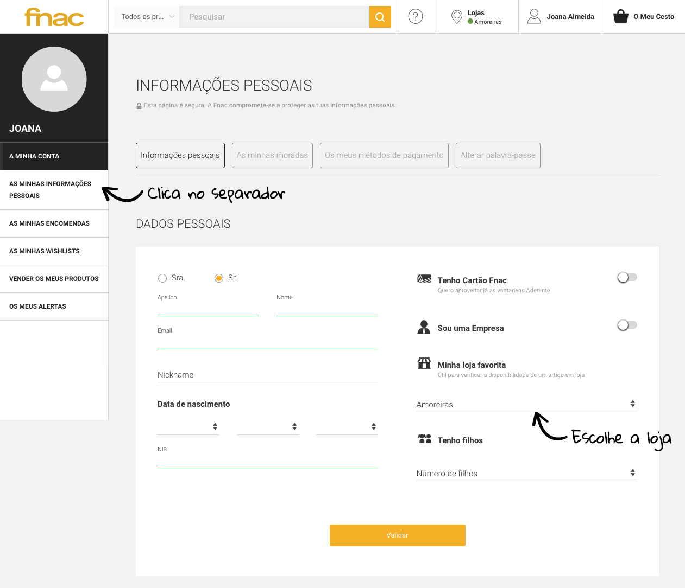Screen dimensions: 685x588
Task: Switch to Os meus métodos de pagamento tab
Action: click(x=384, y=155)
